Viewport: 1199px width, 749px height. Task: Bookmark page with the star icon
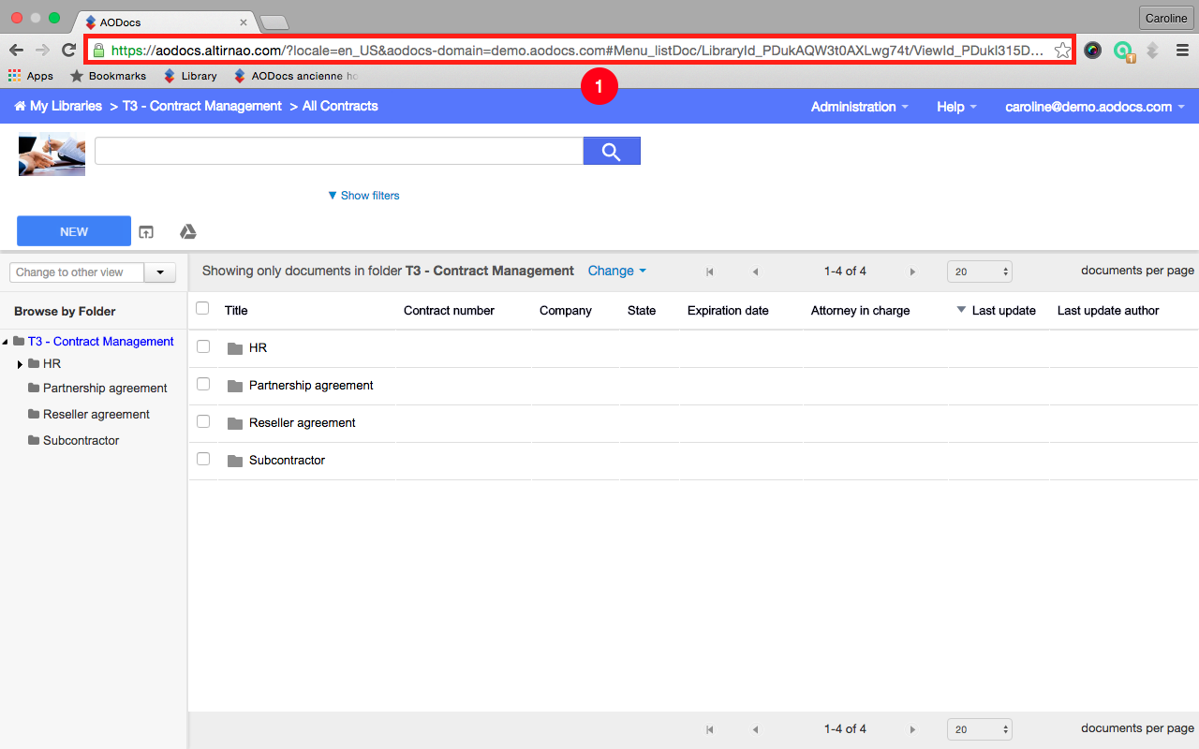(1062, 51)
